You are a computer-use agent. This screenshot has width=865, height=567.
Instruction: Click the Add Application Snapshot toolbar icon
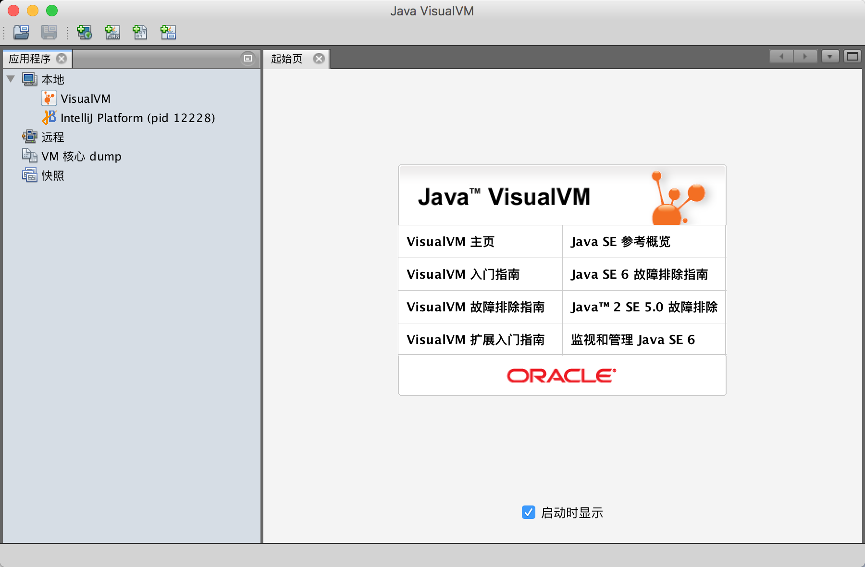(x=168, y=33)
